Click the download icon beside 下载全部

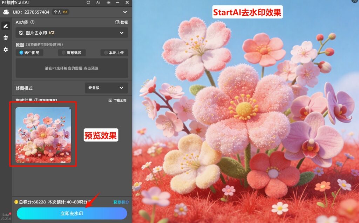tap(110, 100)
